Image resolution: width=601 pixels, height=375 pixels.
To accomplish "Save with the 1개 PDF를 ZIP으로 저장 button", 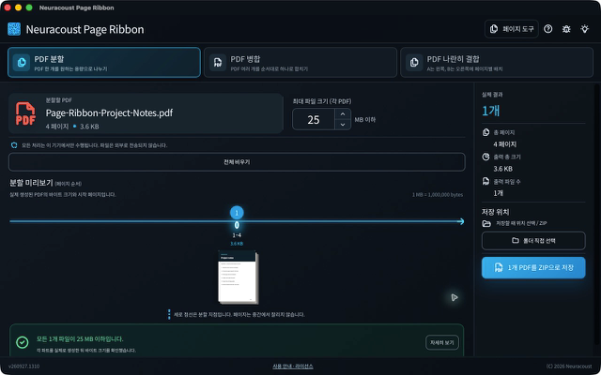I will pos(533,268).
